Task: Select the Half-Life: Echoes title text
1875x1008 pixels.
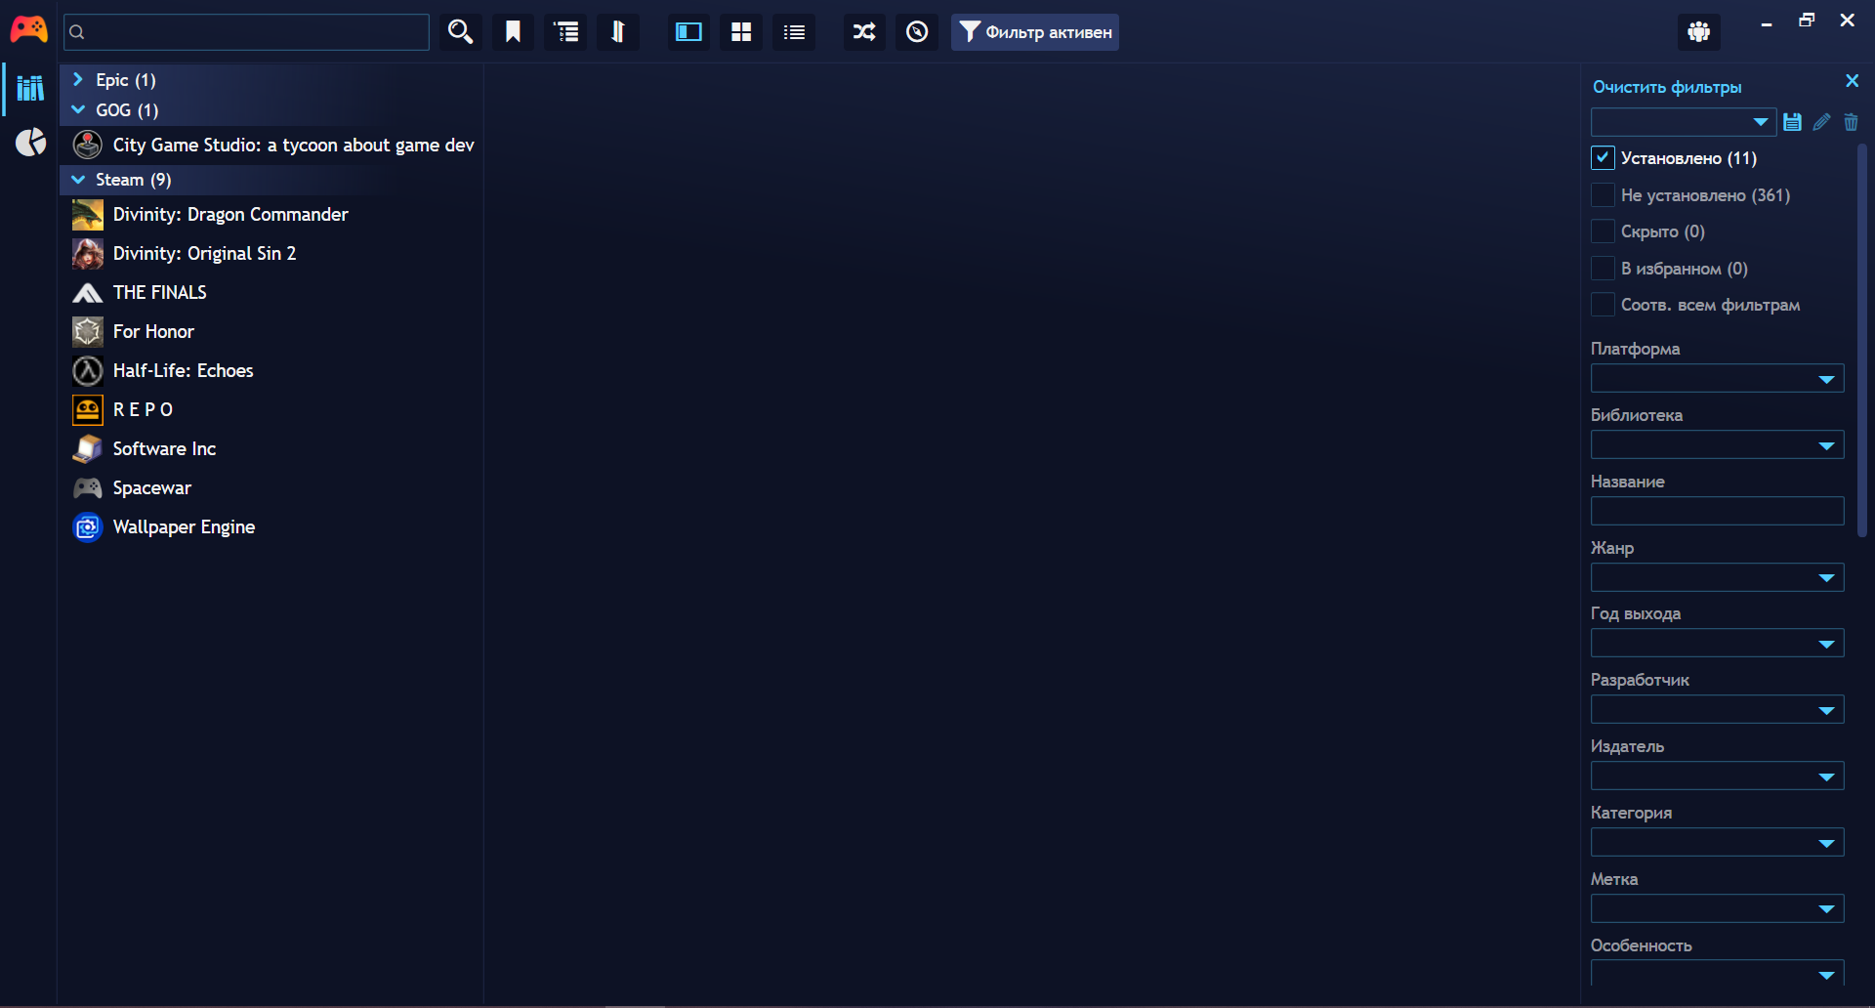Action: point(183,371)
